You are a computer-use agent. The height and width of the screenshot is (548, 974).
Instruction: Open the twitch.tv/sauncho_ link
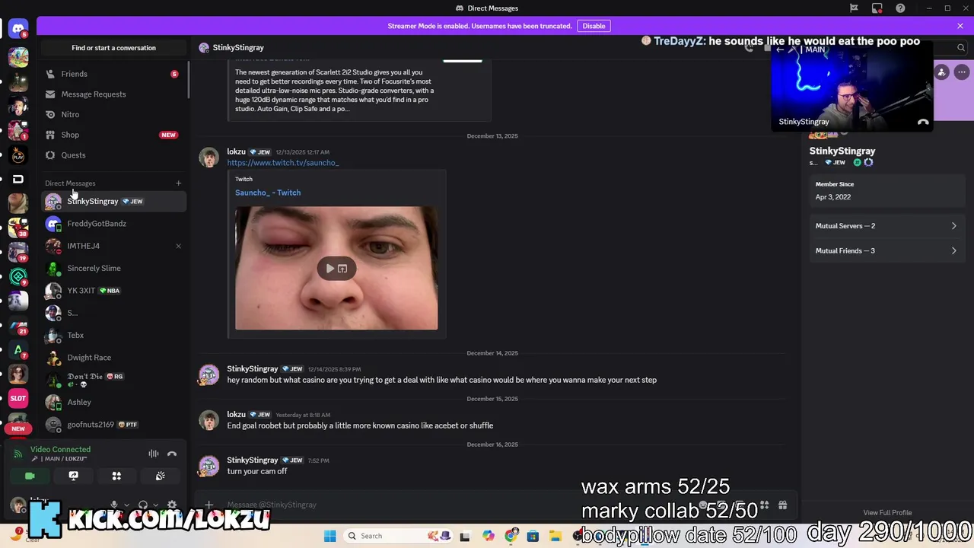[283, 163]
